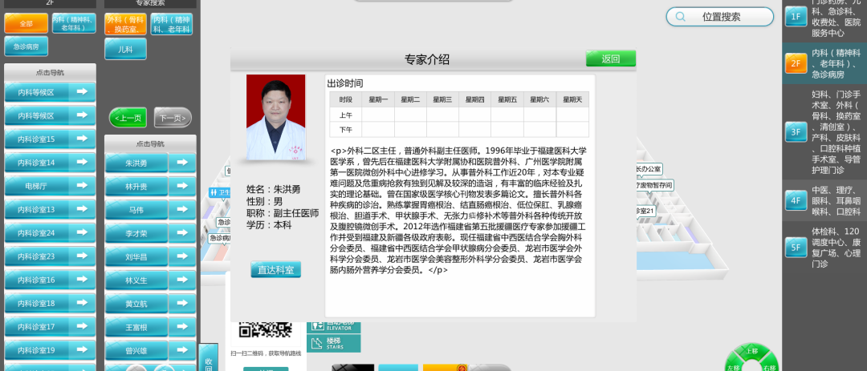Click the doctor's portrait photo
The height and width of the screenshot is (371, 867).
tap(275, 118)
